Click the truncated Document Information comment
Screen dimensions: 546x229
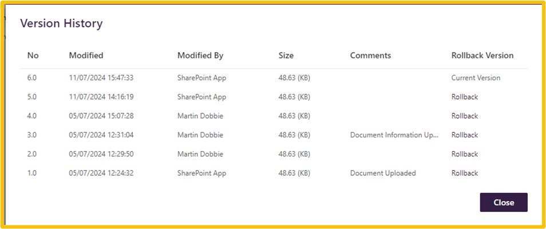coord(394,135)
